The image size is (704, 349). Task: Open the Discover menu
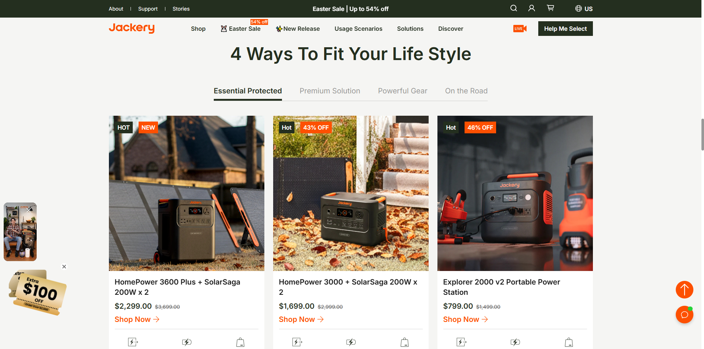[x=451, y=29]
